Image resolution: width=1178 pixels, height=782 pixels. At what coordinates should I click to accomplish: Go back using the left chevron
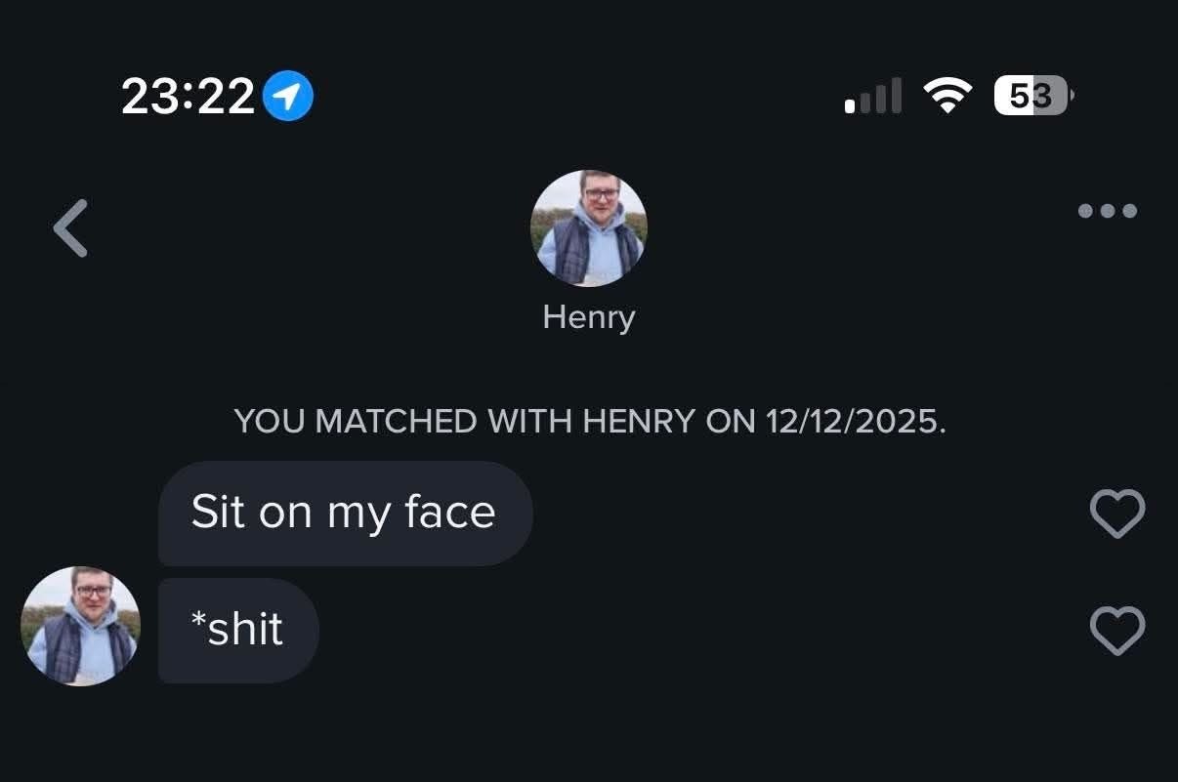tap(70, 228)
